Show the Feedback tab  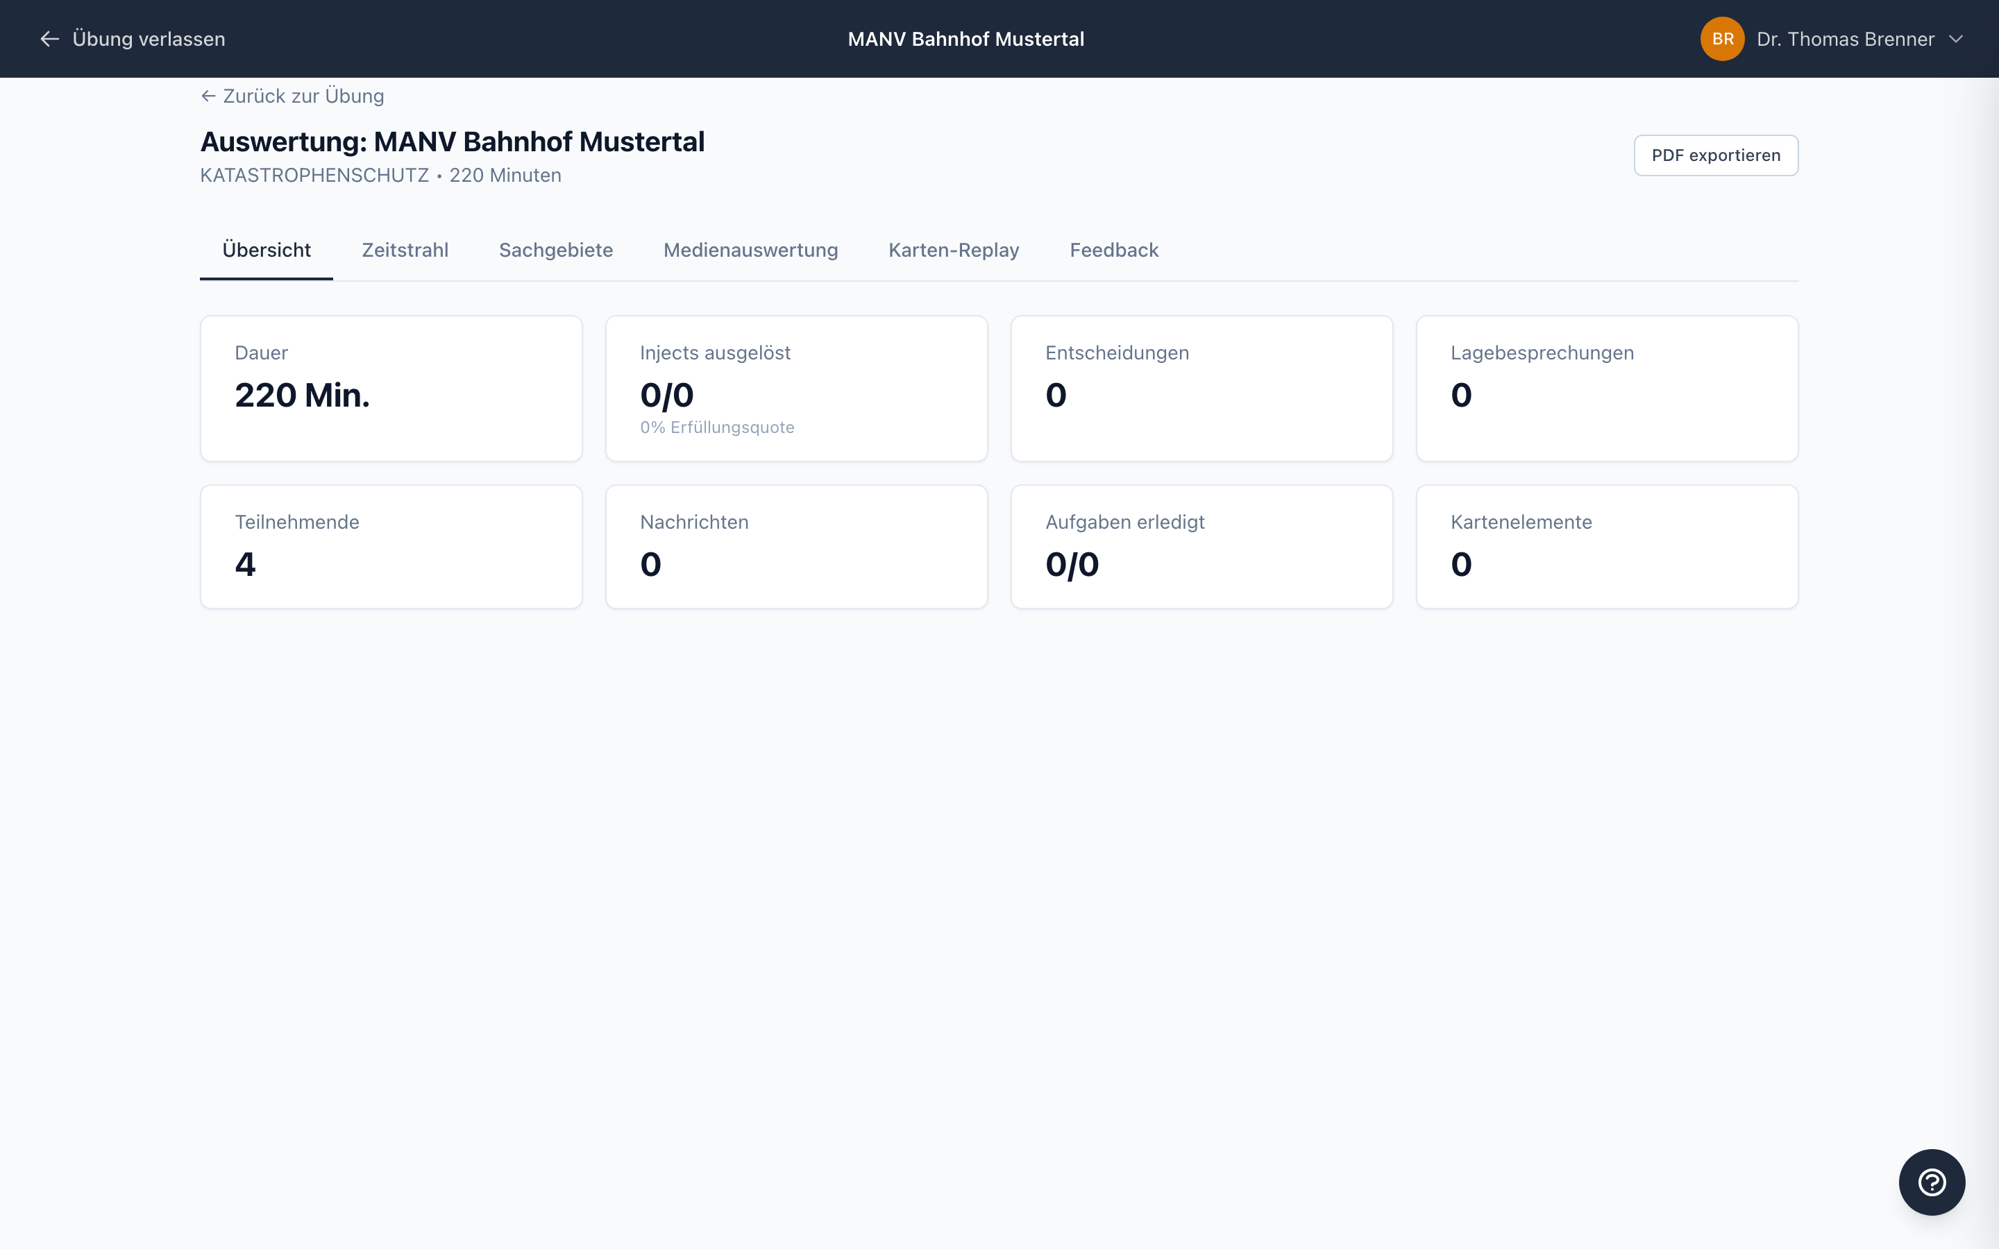(x=1113, y=250)
